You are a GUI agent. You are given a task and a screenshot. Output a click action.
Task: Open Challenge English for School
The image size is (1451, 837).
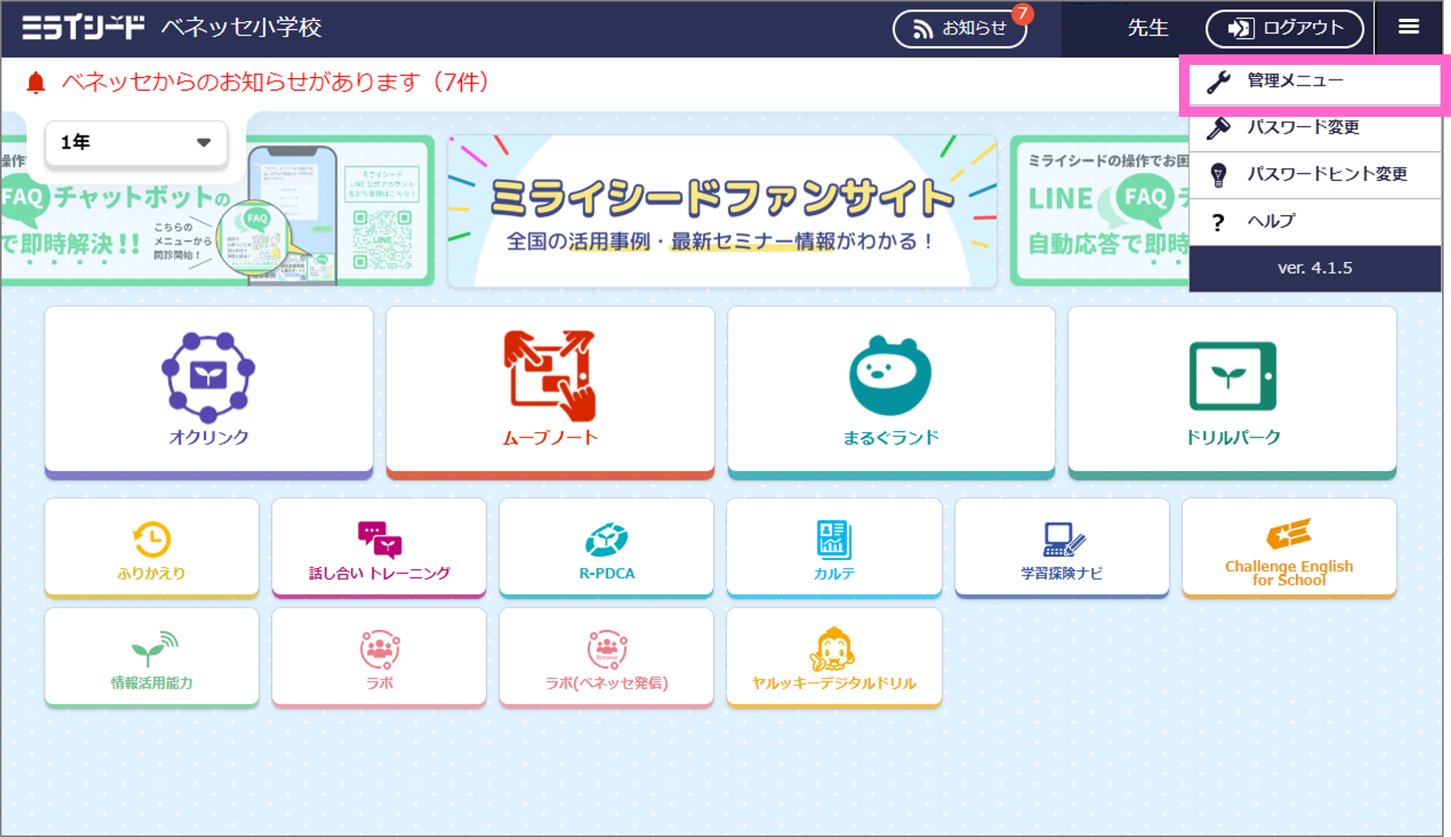(1289, 547)
